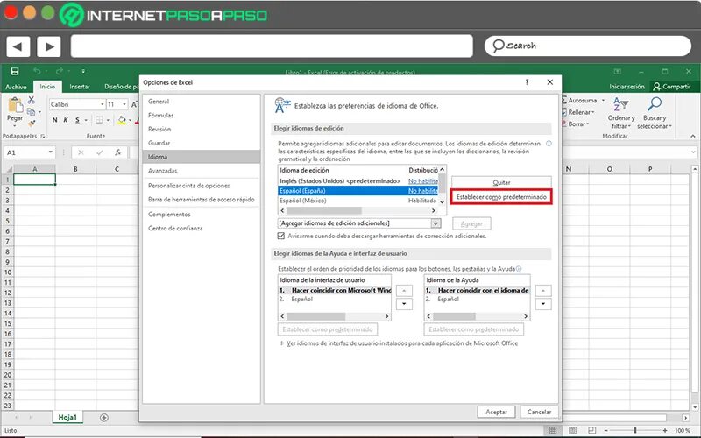Click the browser forward arrow button
Viewport: 701px width, 438px height.
(x=49, y=46)
